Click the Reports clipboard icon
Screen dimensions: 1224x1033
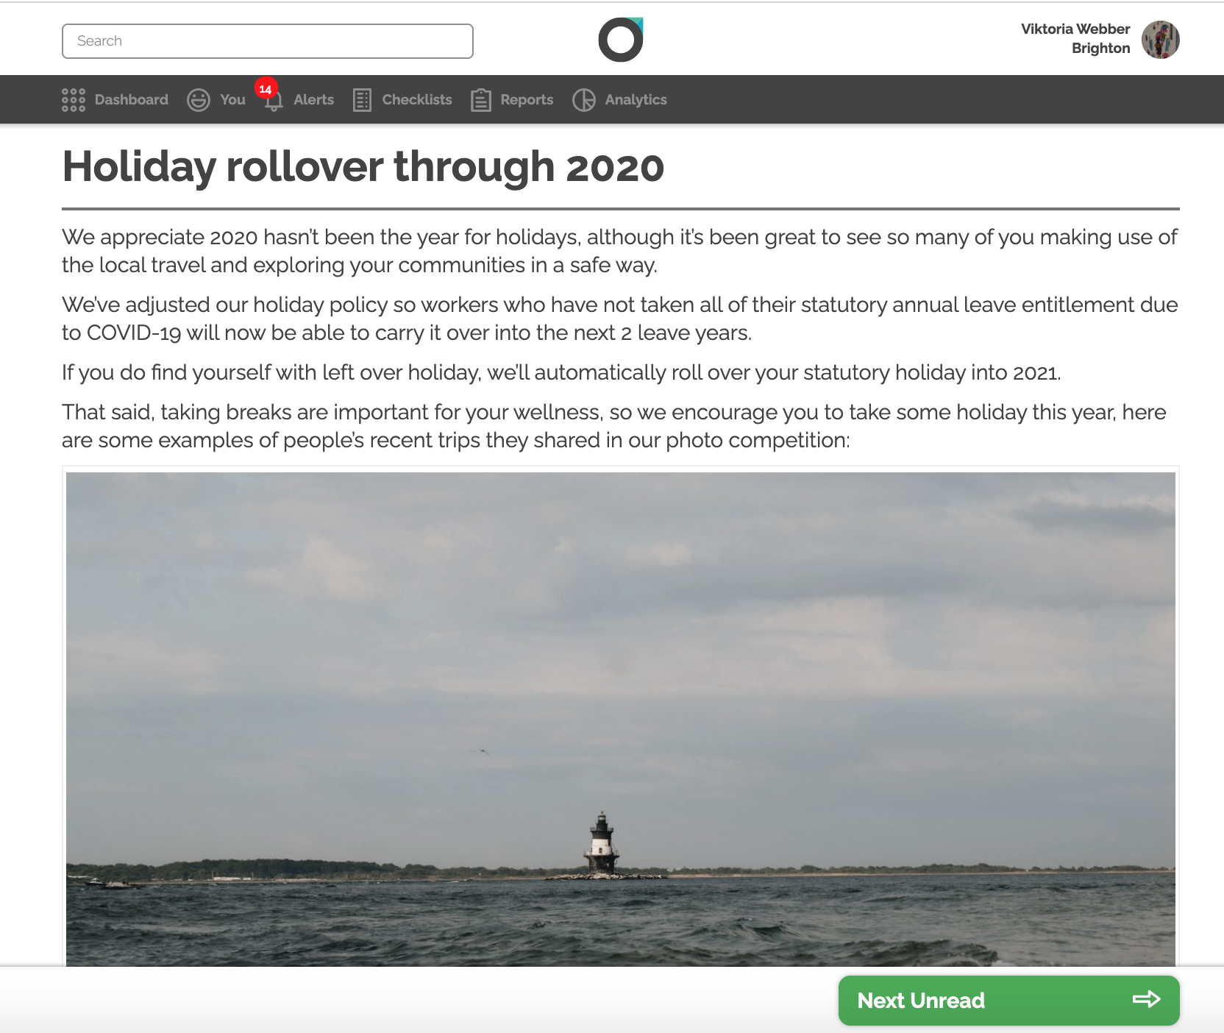[481, 100]
